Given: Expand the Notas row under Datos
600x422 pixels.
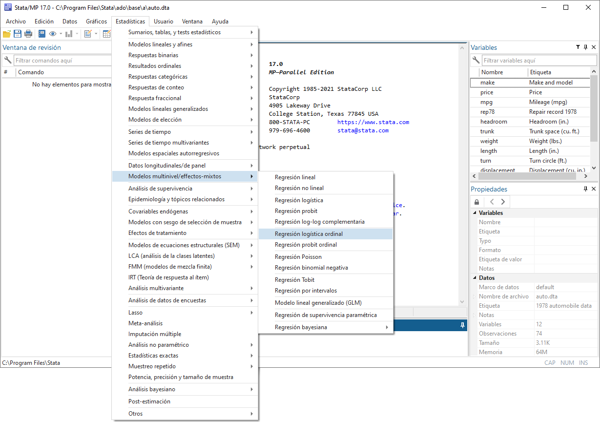Looking at the screenshot, I should tap(474, 315).
